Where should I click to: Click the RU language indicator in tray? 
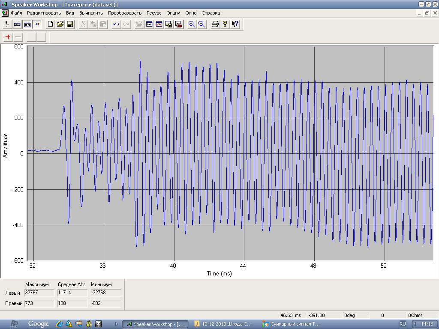[403, 324]
